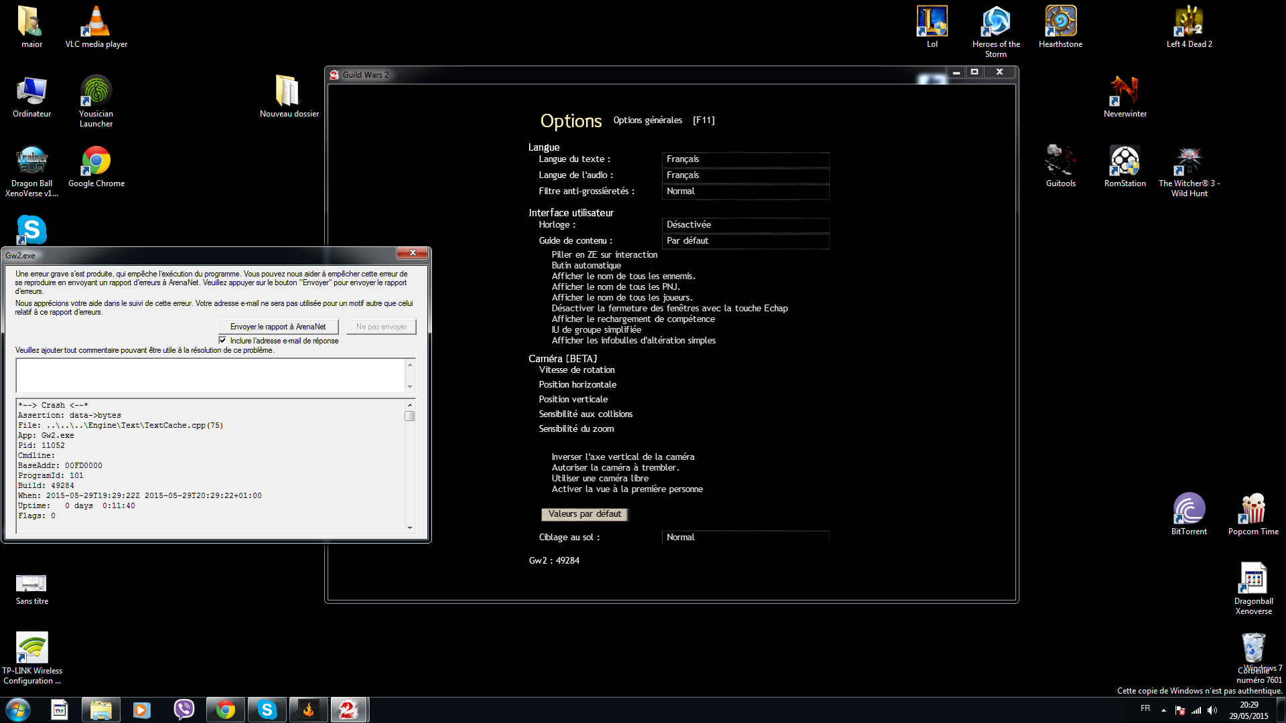The height and width of the screenshot is (723, 1286).
Task: Toggle Afficher le nom de tous les ennemis
Action: (623, 276)
